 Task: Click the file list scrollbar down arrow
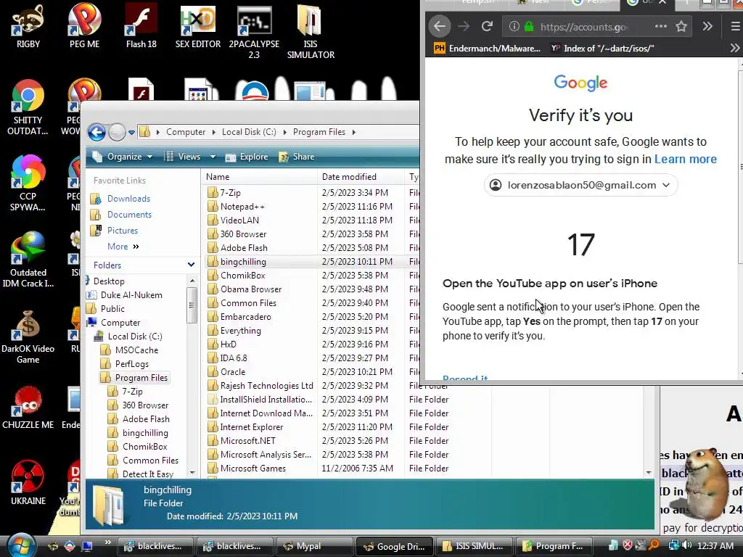[649, 473]
